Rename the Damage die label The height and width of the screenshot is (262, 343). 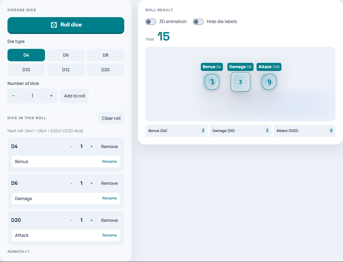(110, 198)
